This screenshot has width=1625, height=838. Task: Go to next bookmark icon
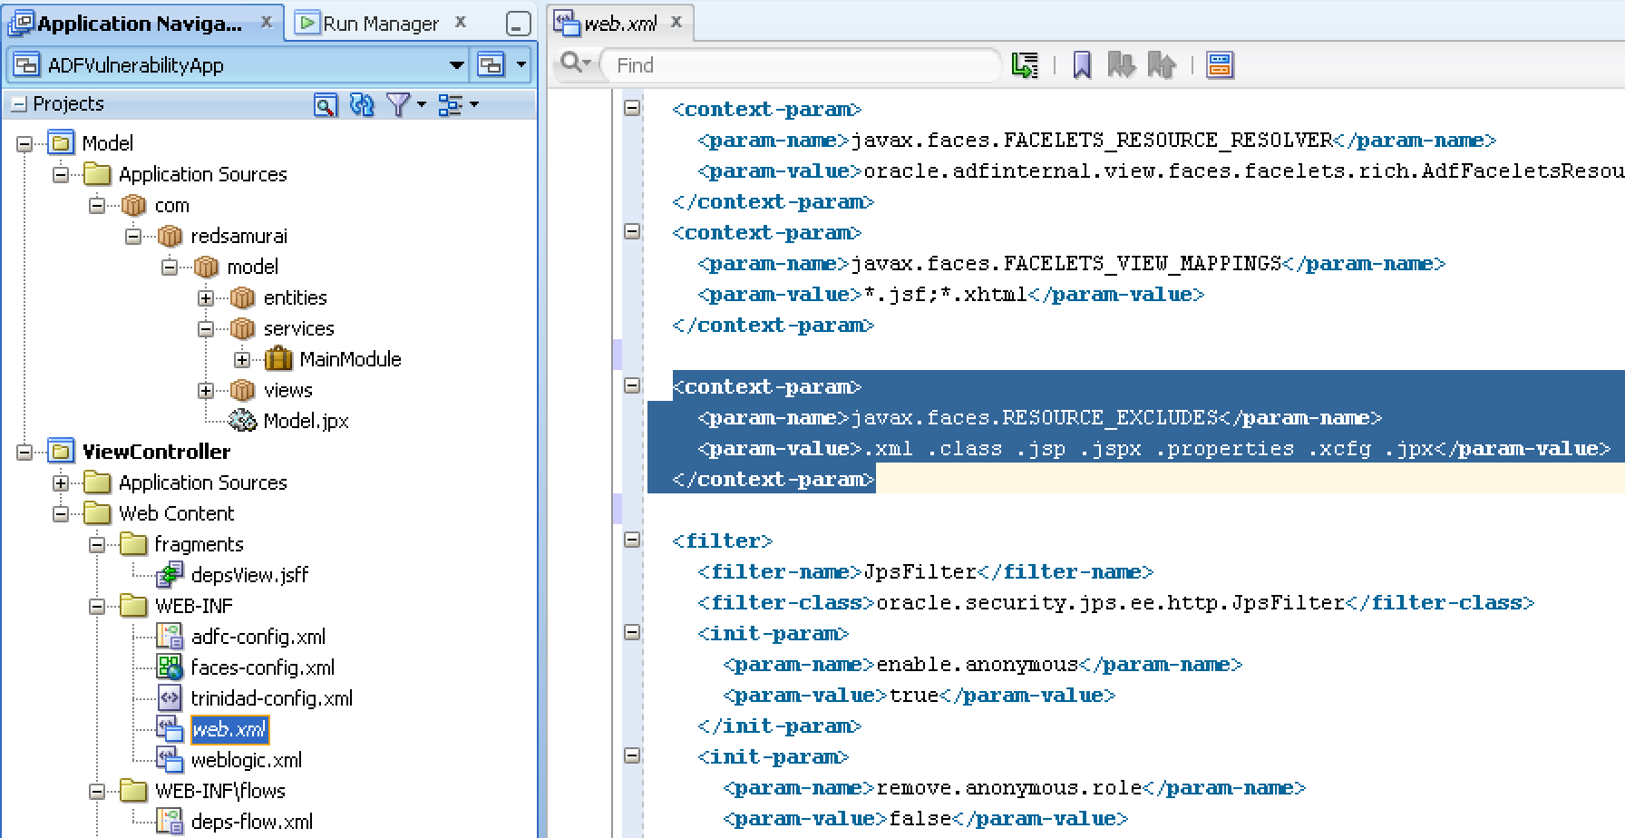tap(1121, 64)
